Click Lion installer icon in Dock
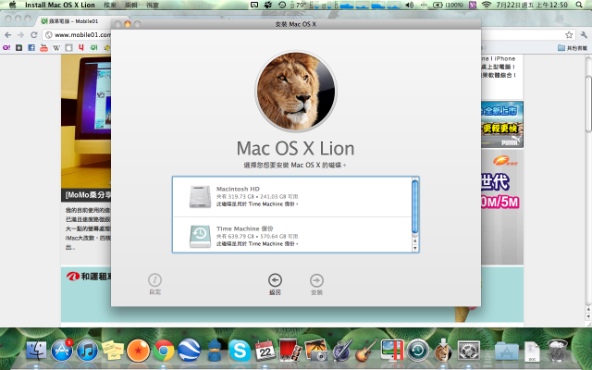The height and width of the screenshot is (370, 592). tap(443, 351)
